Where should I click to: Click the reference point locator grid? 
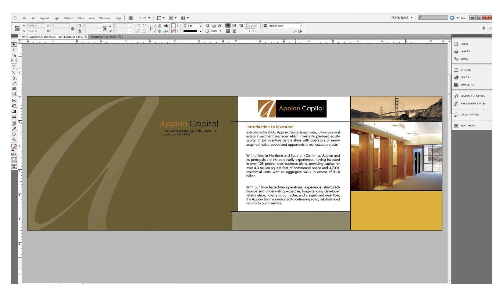pyautogui.click(x=17, y=28)
